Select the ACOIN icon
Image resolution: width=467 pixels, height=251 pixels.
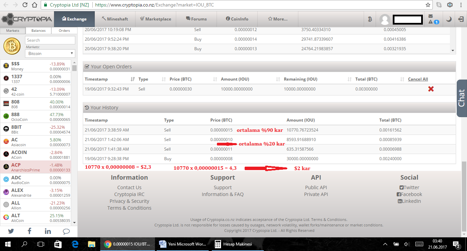pyautogui.click(x=6, y=154)
